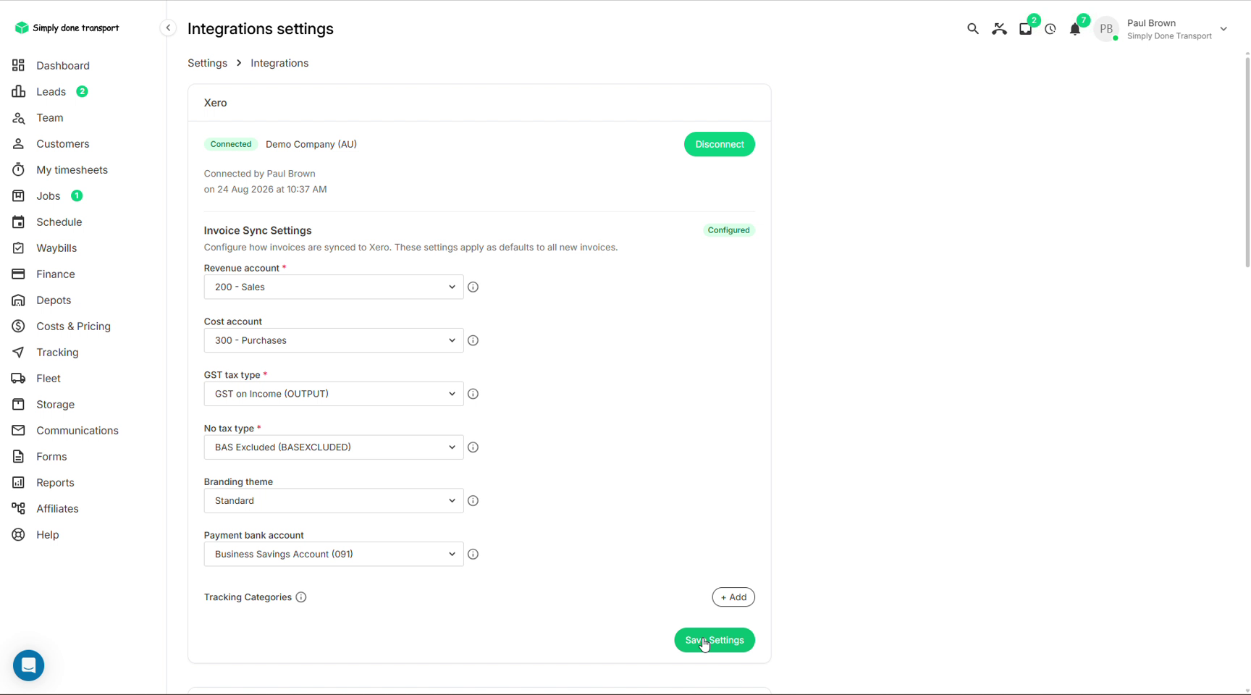Click the PB user avatar
1251x695 pixels.
pos(1106,29)
